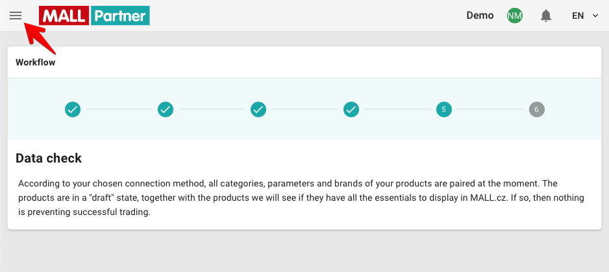Viewport: 609px width, 272px height.
Task: Expand the language chevron arrow
Action: click(595, 16)
